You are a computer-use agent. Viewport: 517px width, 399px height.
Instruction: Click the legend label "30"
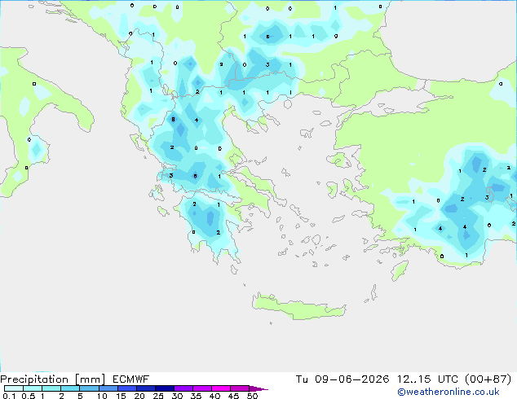(x=177, y=396)
